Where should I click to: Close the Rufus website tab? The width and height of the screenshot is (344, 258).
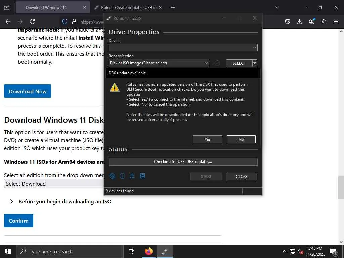click(160, 8)
